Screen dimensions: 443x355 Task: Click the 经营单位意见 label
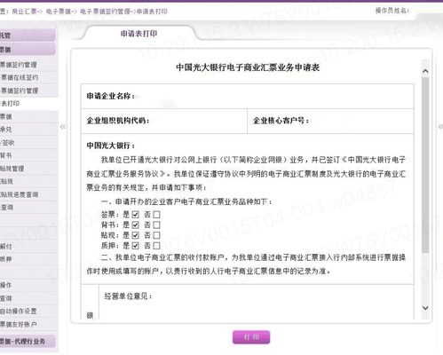click(128, 296)
